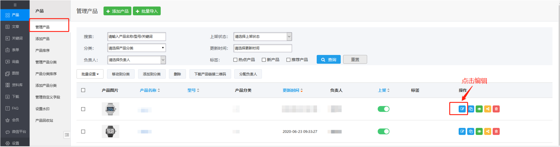Open the 批量设置 dropdown button
This screenshot has width=560, height=147.
[x=90, y=74]
